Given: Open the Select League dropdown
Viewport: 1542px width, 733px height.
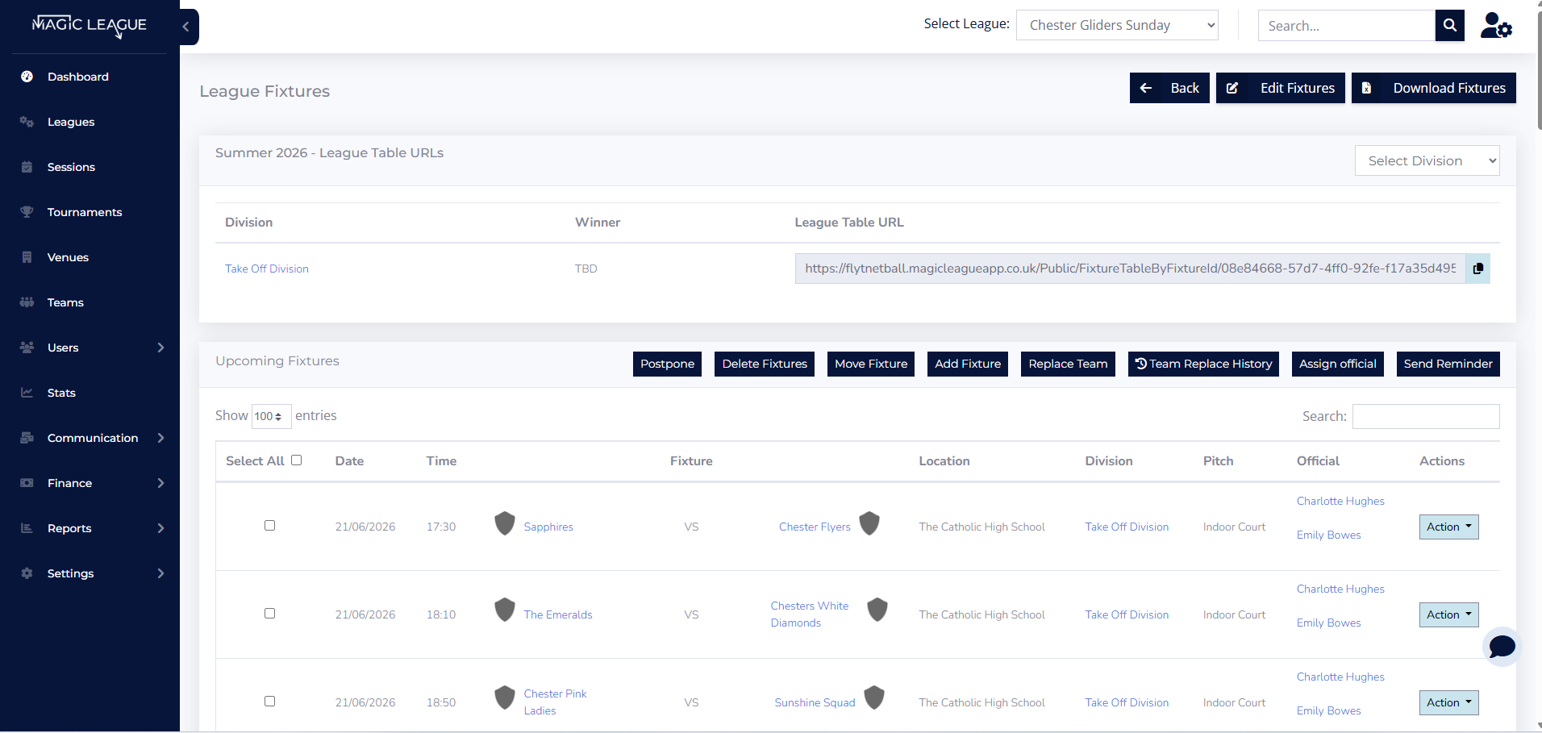Looking at the screenshot, I should (1117, 25).
